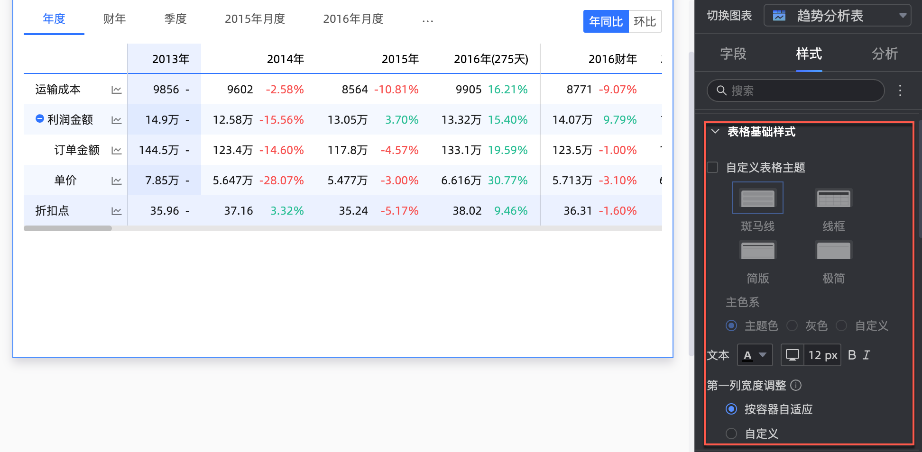Click the table's horizontal scrollbar thumb
Viewport: 922px width, 452px height.
click(68, 228)
